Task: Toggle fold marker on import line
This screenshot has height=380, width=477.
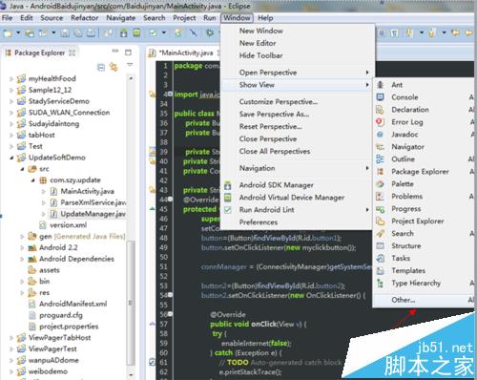Action: [x=170, y=94]
